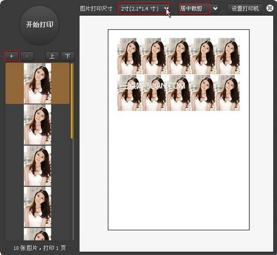Image resolution: width=277 pixels, height=255 pixels.
Task: Select the second portrait thumbnail in list
Action: click(x=37, y=124)
